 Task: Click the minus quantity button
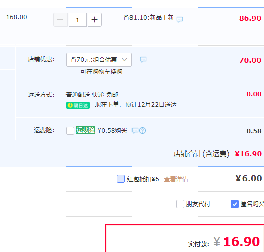pyautogui.click(x=60, y=20)
